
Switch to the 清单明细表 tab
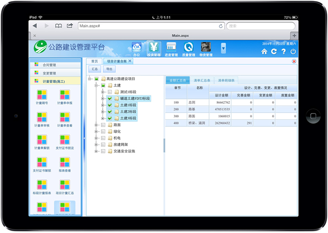coord(226,80)
